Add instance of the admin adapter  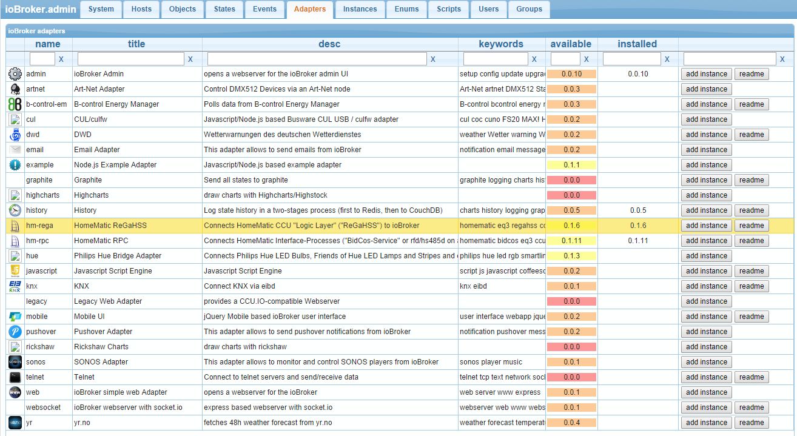707,74
